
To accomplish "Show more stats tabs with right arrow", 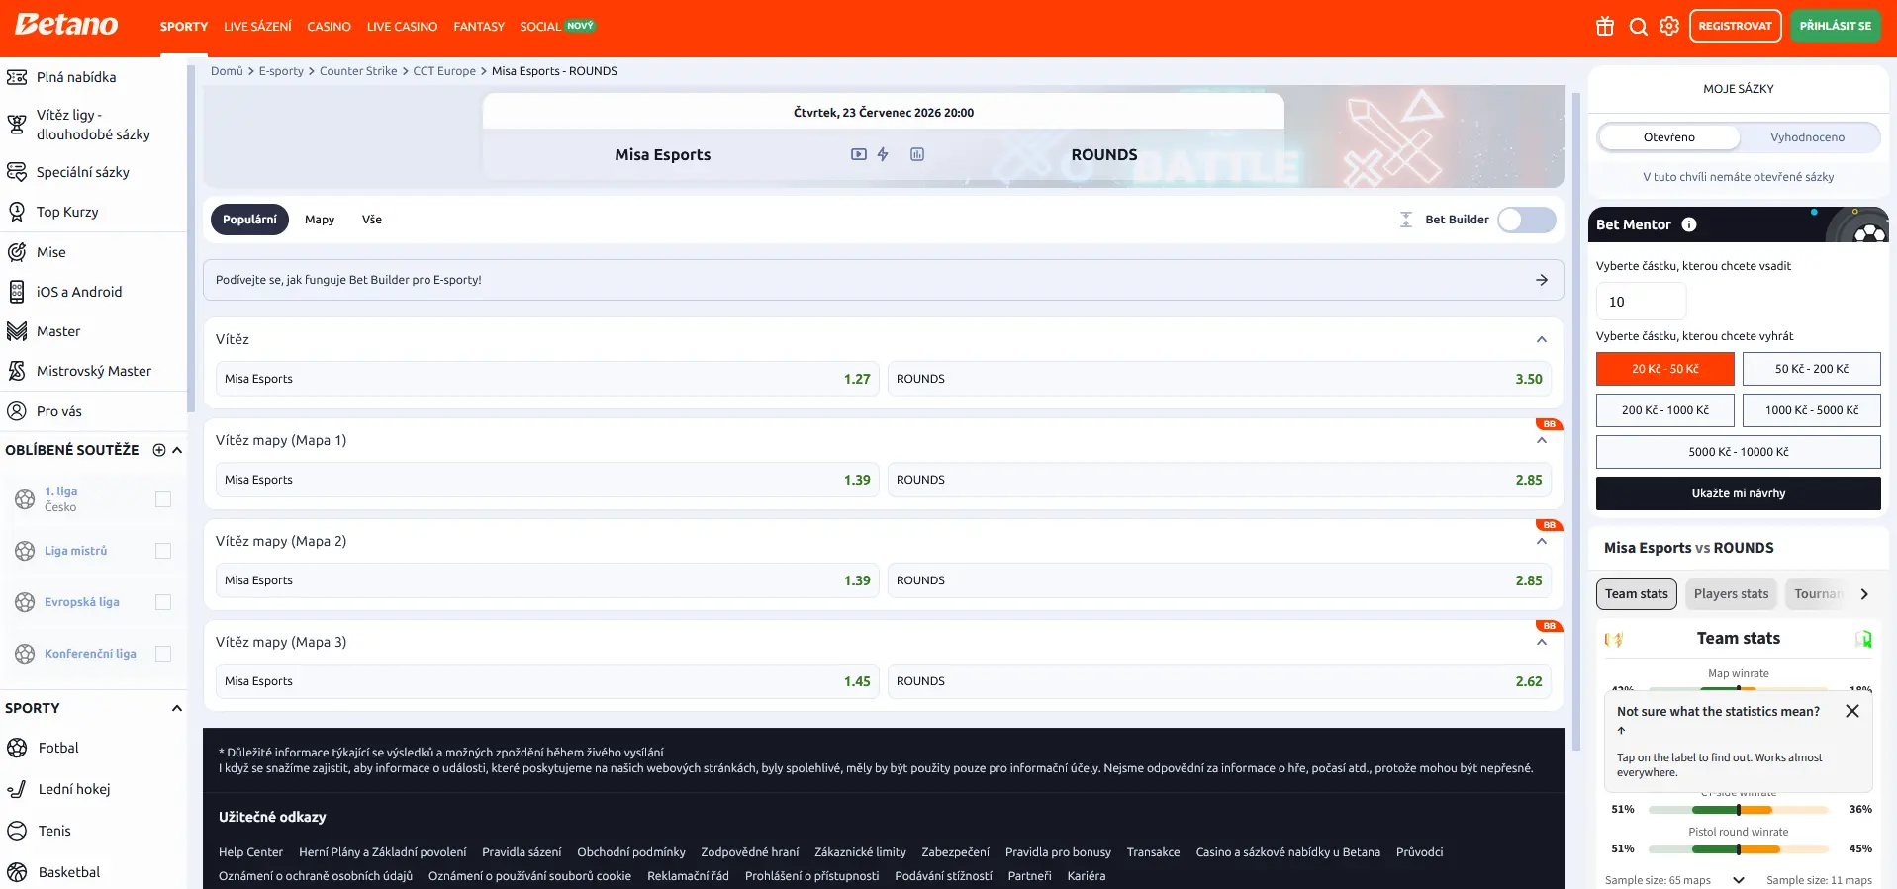I will coord(1864,594).
